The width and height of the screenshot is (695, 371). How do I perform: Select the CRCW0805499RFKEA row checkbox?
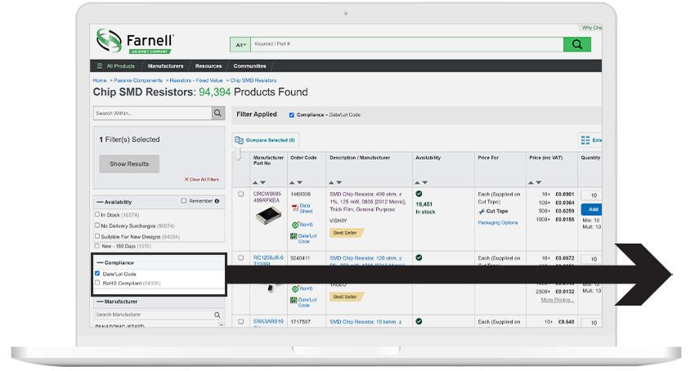pos(240,194)
